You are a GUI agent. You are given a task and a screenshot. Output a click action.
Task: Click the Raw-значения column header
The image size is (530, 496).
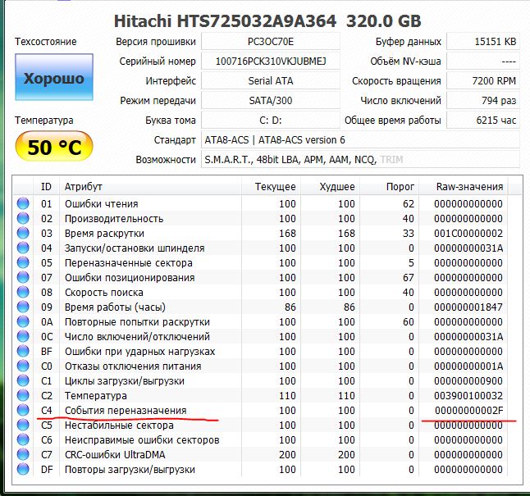coord(463,186)
